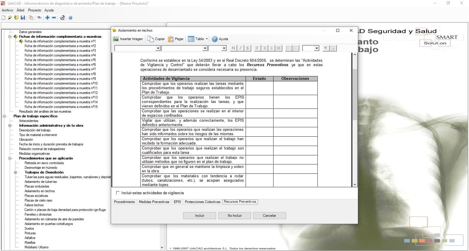Screen dimensions: 469x251
Task: Justify the text
Action: [x=278, y=48]
